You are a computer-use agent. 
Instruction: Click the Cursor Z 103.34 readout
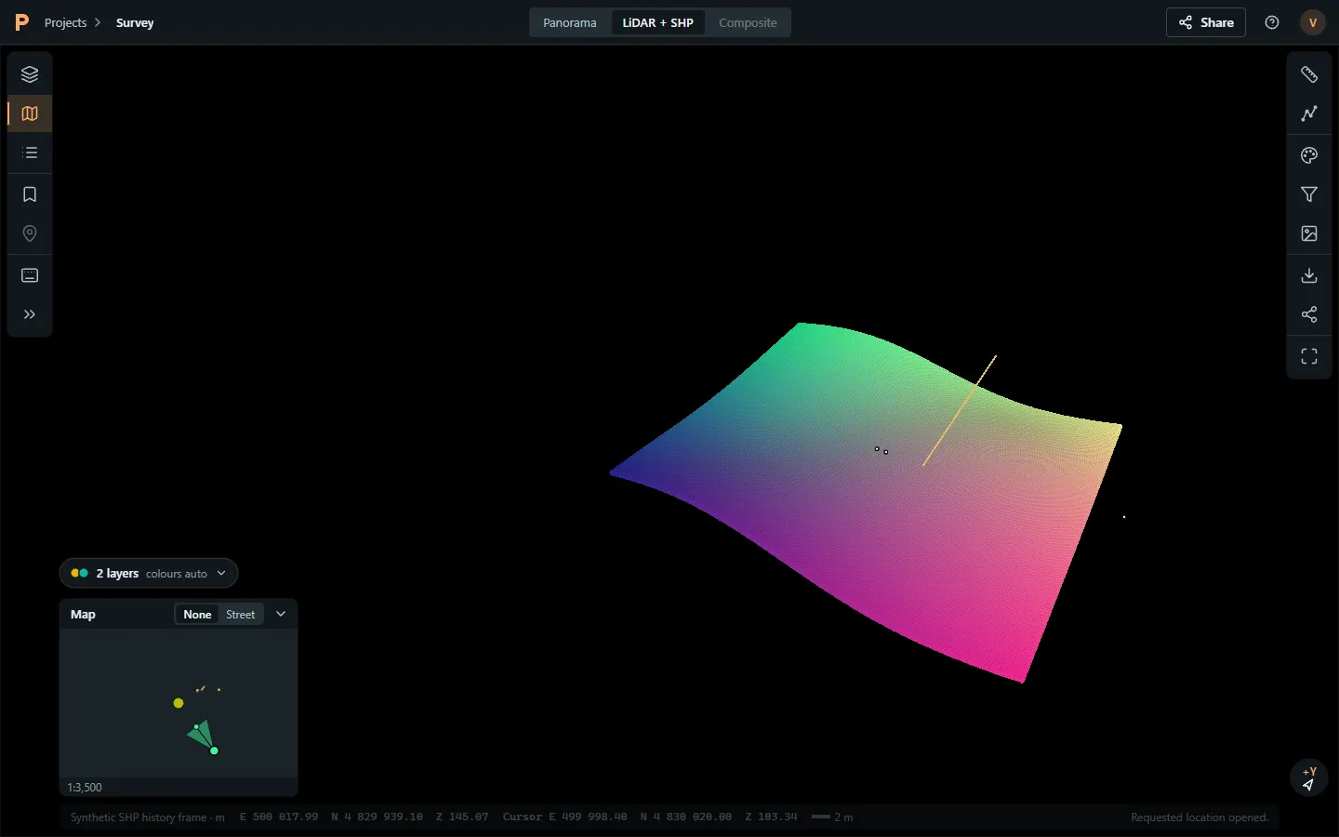771,817
